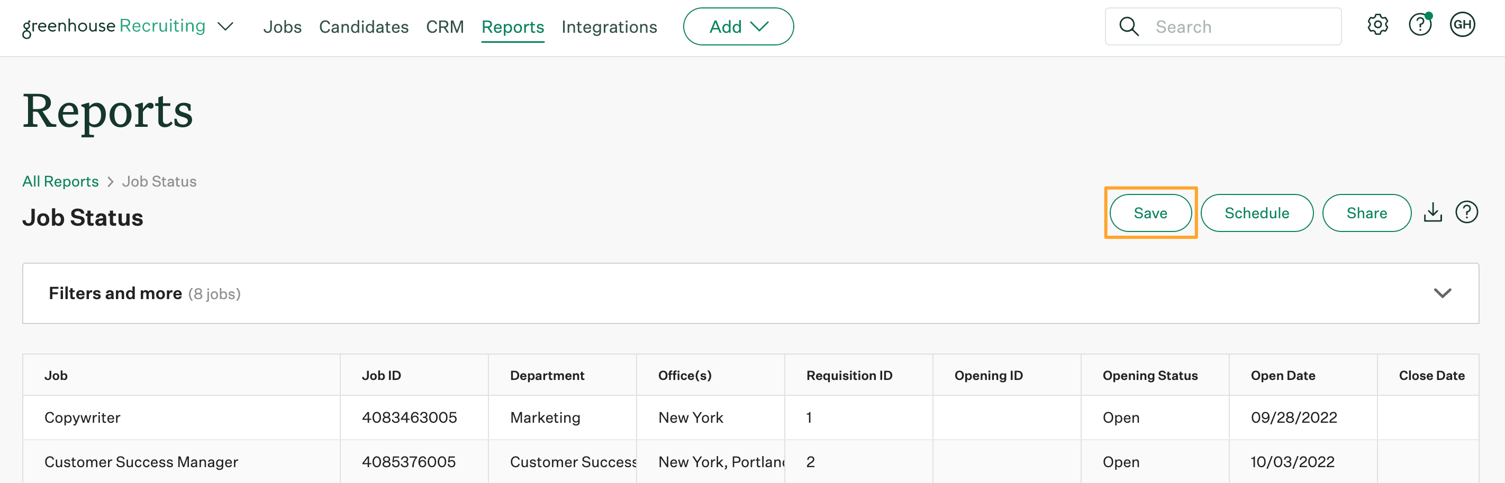This screenshot has height=483, width=1505.
Task: Open the CRM tab
Action: pyautogui.click(x=445, y=27)
